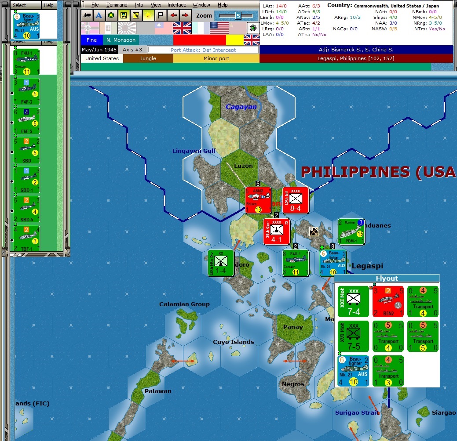Click the 101st Mtn Div 1-4 counter on the map

coord(221,263)
